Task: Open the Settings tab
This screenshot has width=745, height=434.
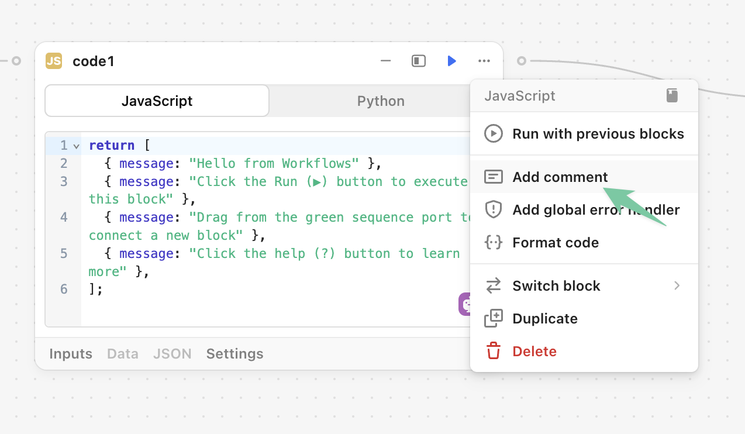Action: (x=234, y=354)
